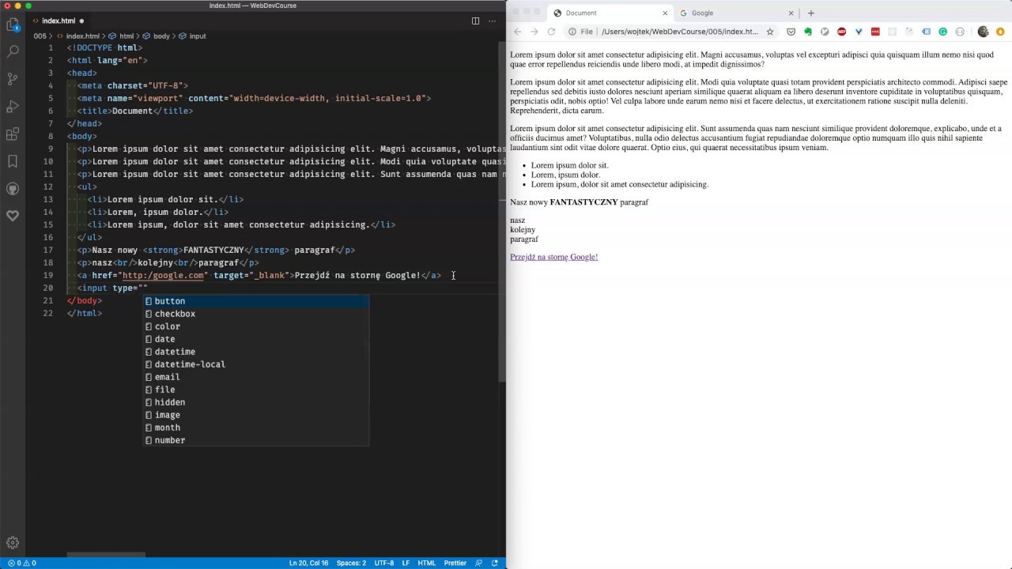
Task: Close the Document browser tab
Action: 665,13
